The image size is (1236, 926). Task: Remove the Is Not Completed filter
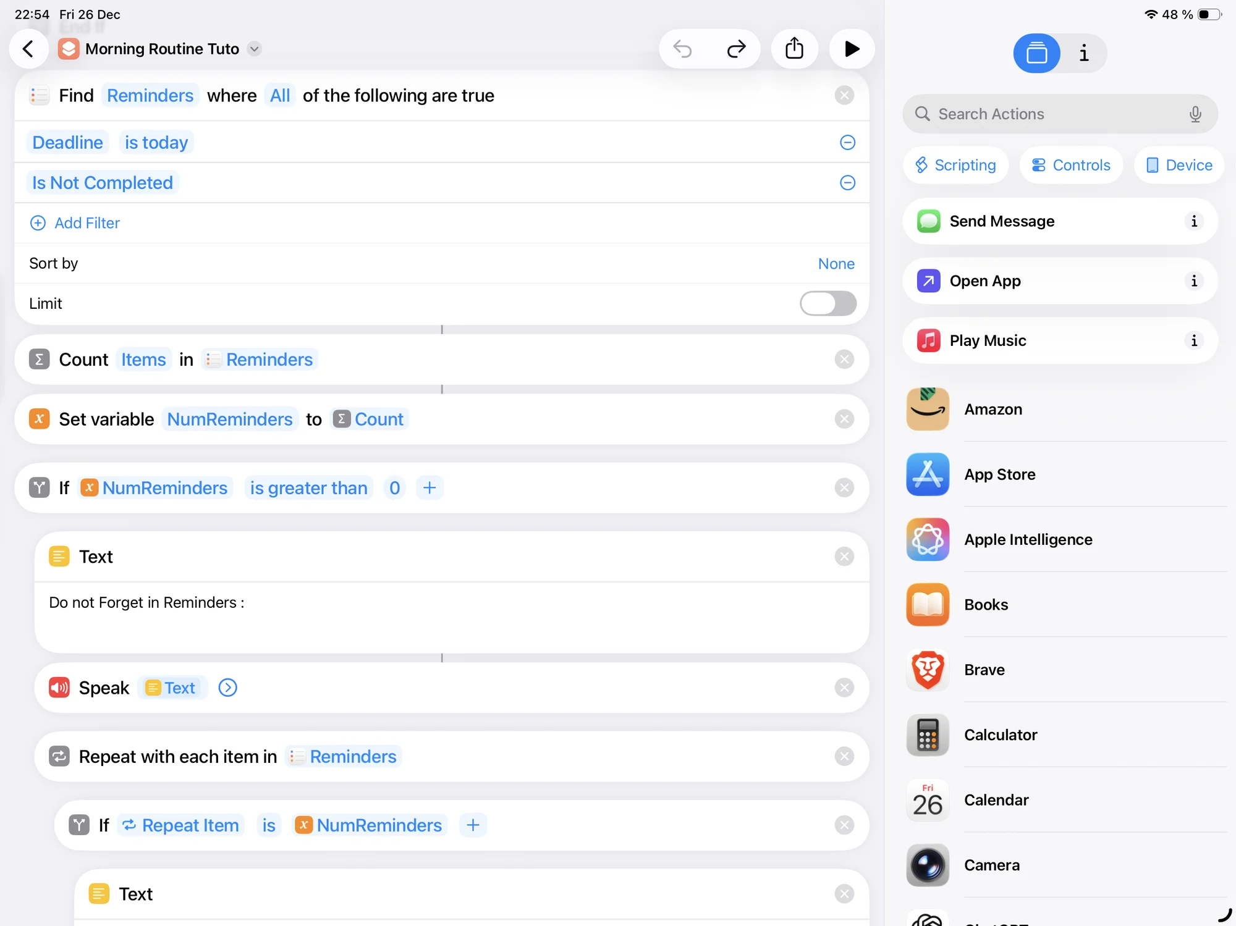click(847, 183)
